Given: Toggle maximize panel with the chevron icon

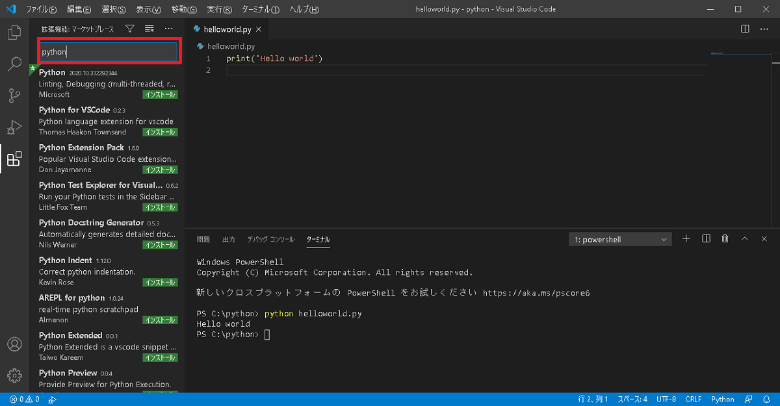Looking at the screenshot, I should (744, 238).
